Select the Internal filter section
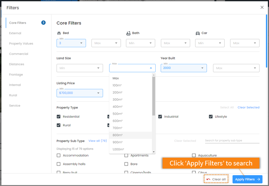The height and width of the screenshot is (186, 269). point(15,85)
